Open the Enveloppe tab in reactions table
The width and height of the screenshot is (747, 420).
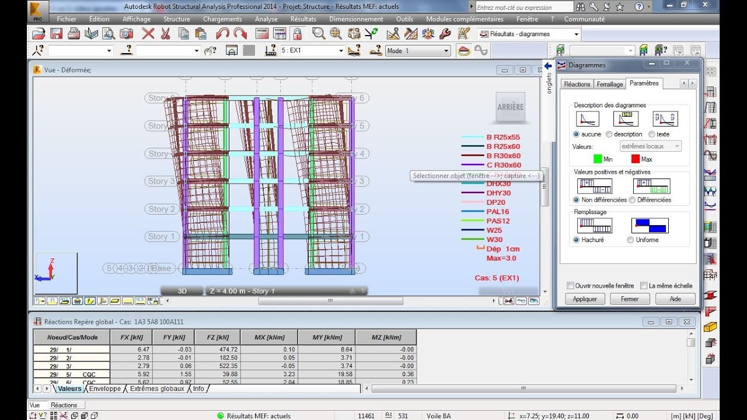pyautogui.click(x=105, y=388)
